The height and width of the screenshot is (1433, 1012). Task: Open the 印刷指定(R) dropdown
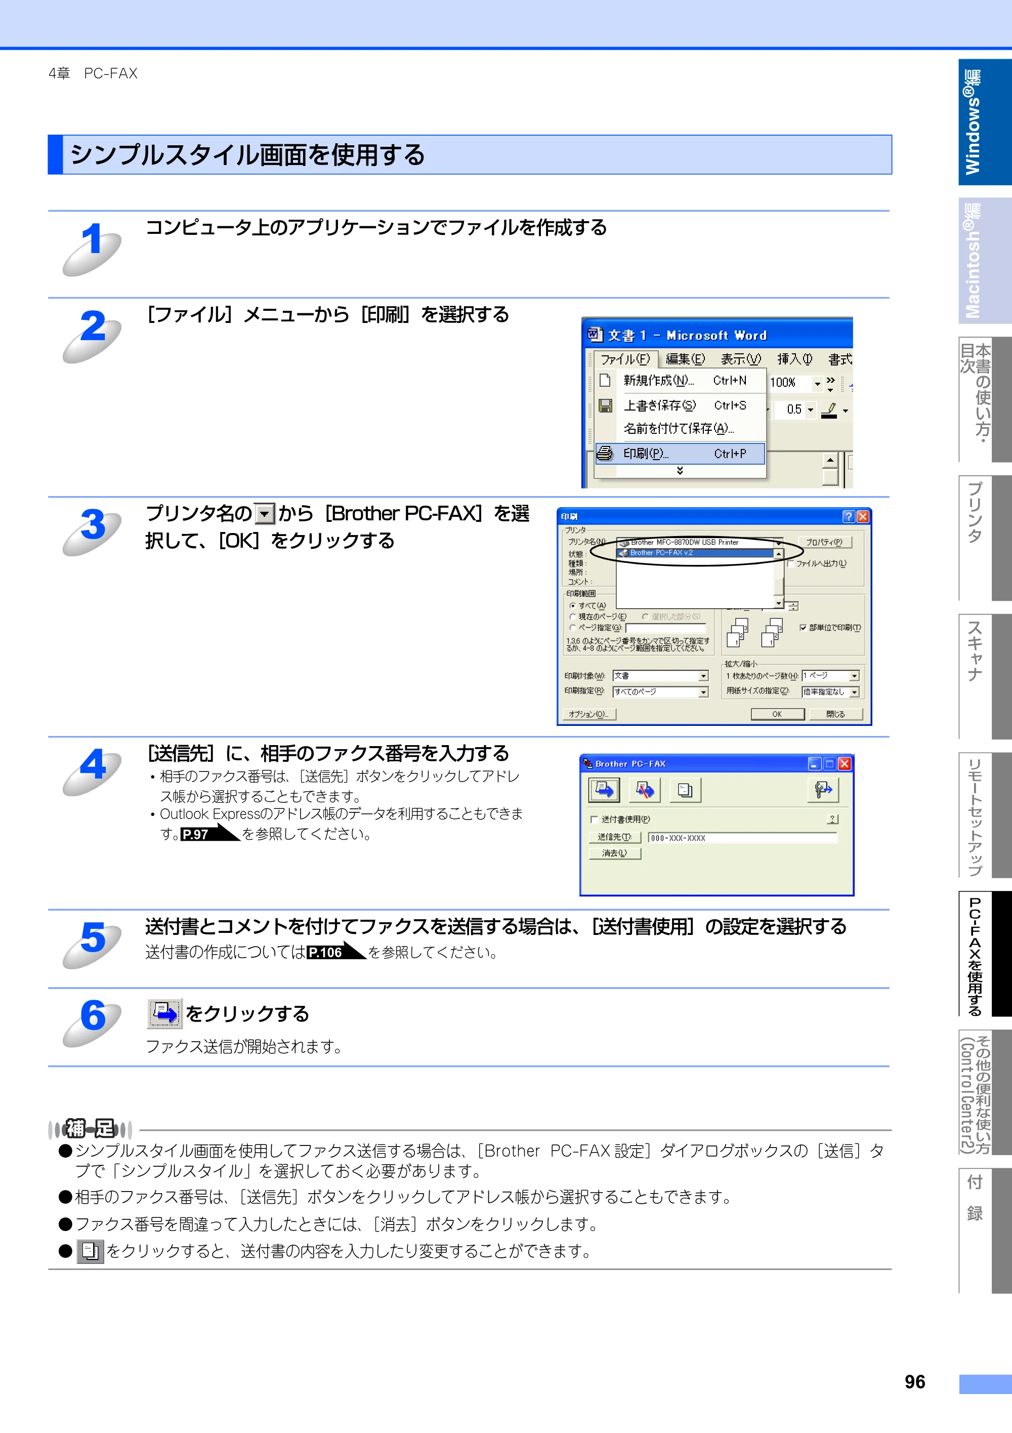coord(704,691)
